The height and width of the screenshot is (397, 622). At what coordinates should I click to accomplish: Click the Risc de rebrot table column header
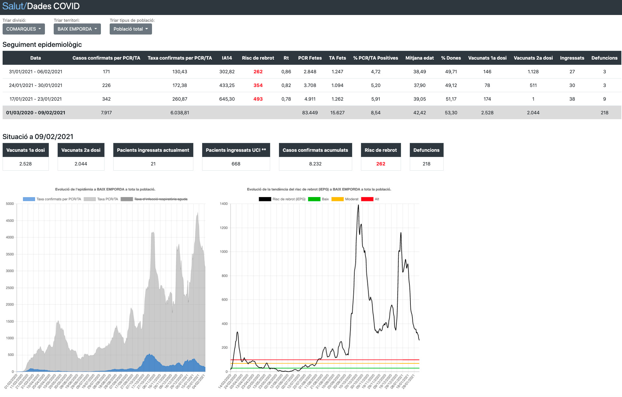(258, 58)
